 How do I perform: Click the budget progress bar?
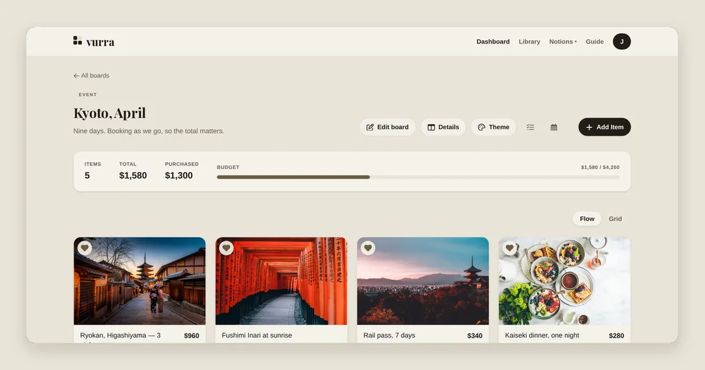(x=418, y=177)
